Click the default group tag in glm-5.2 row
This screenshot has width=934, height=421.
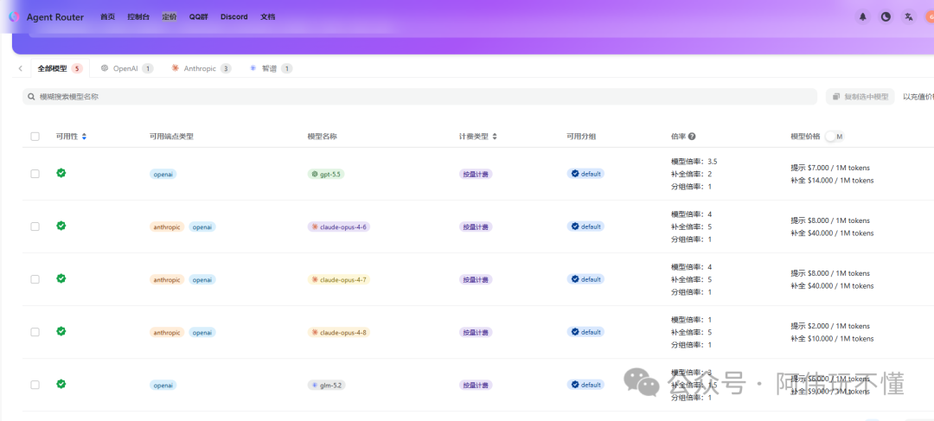tap(585, 385)
